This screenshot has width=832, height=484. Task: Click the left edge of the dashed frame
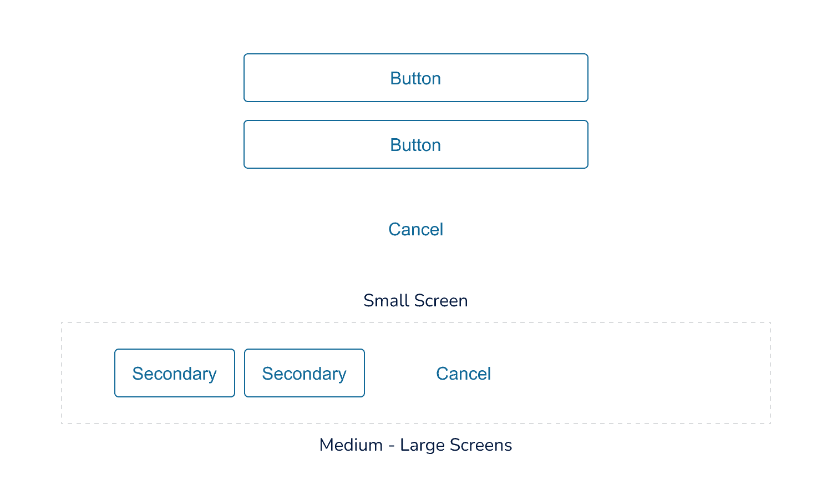[61, 373]
